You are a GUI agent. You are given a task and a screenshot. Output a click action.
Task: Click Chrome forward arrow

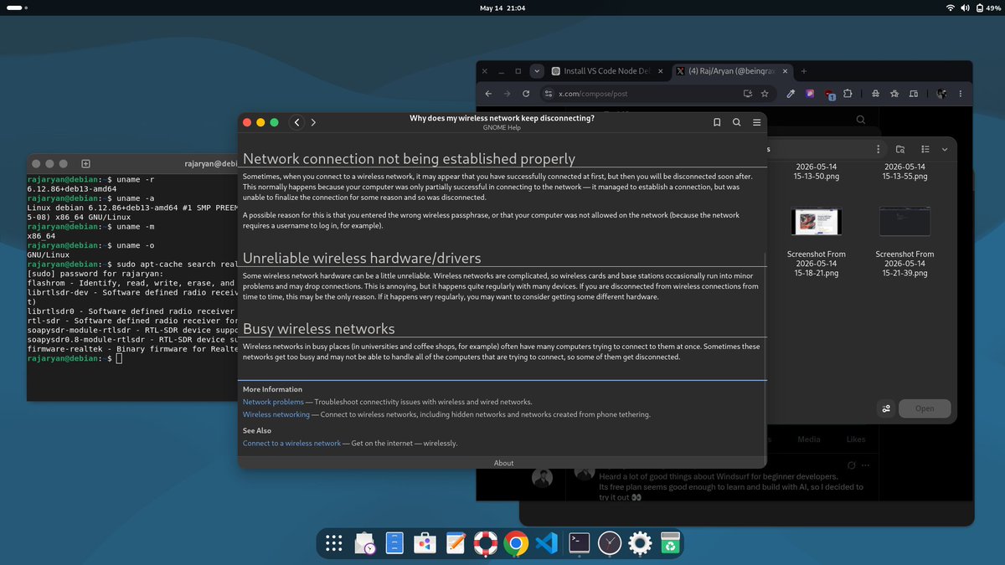[508, 94]
